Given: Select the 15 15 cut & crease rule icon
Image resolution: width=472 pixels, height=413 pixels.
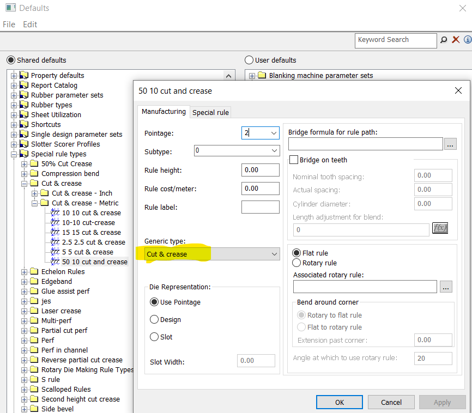Looking at the screenshot, I should coord(56,233).
